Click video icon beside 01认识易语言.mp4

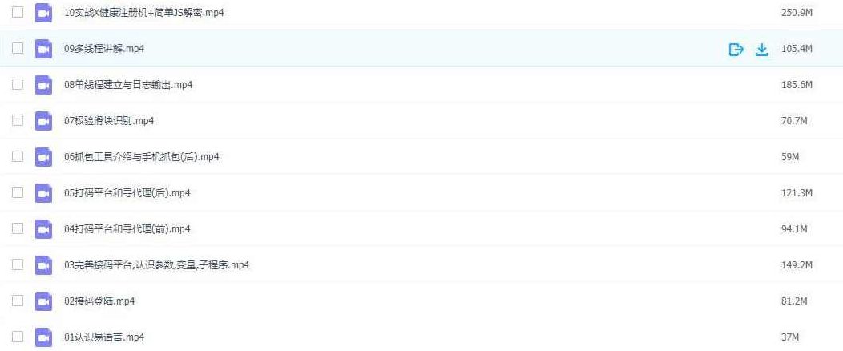pyautogui.click(x=43, y=337)
